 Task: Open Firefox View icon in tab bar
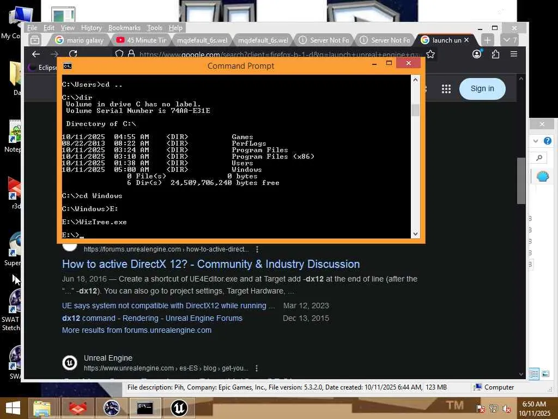pyautogui.click(x=35, y=40)
